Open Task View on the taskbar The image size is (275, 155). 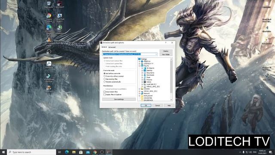60,152
